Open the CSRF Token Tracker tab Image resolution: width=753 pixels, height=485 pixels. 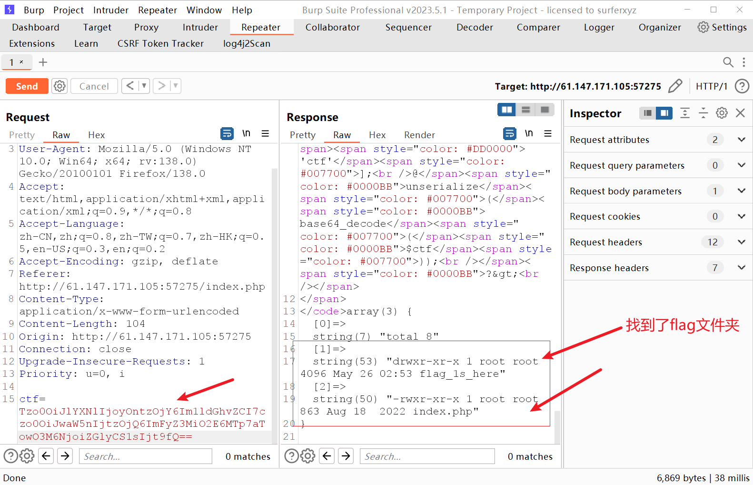(160, 43)
